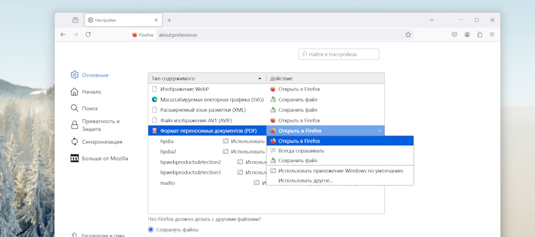This screenshot has height=237, width=535.
Task: Select "Использовать другое…" option
Action: click(306, 180)
